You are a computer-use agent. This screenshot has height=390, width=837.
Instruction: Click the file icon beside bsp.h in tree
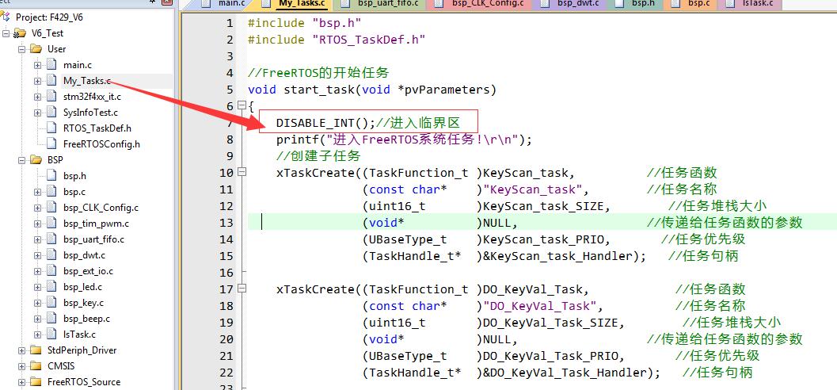click(x=51, y=176)
